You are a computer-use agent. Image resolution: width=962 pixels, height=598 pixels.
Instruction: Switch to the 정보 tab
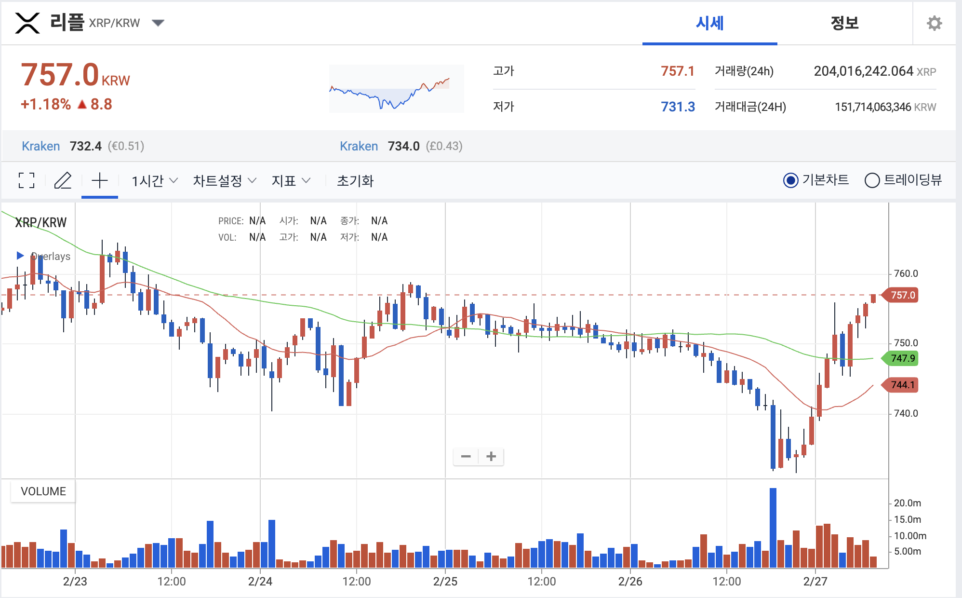coord(844,23)
